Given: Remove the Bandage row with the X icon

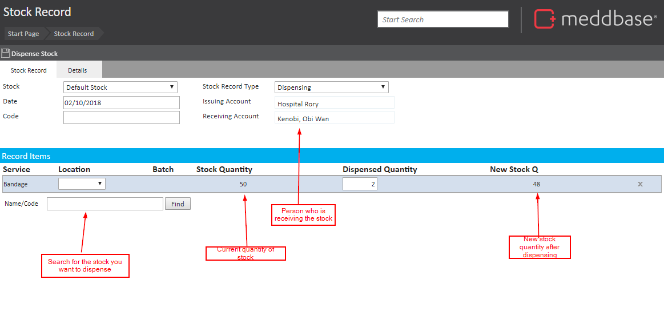Looking at the screenshot, I should 640,184.
